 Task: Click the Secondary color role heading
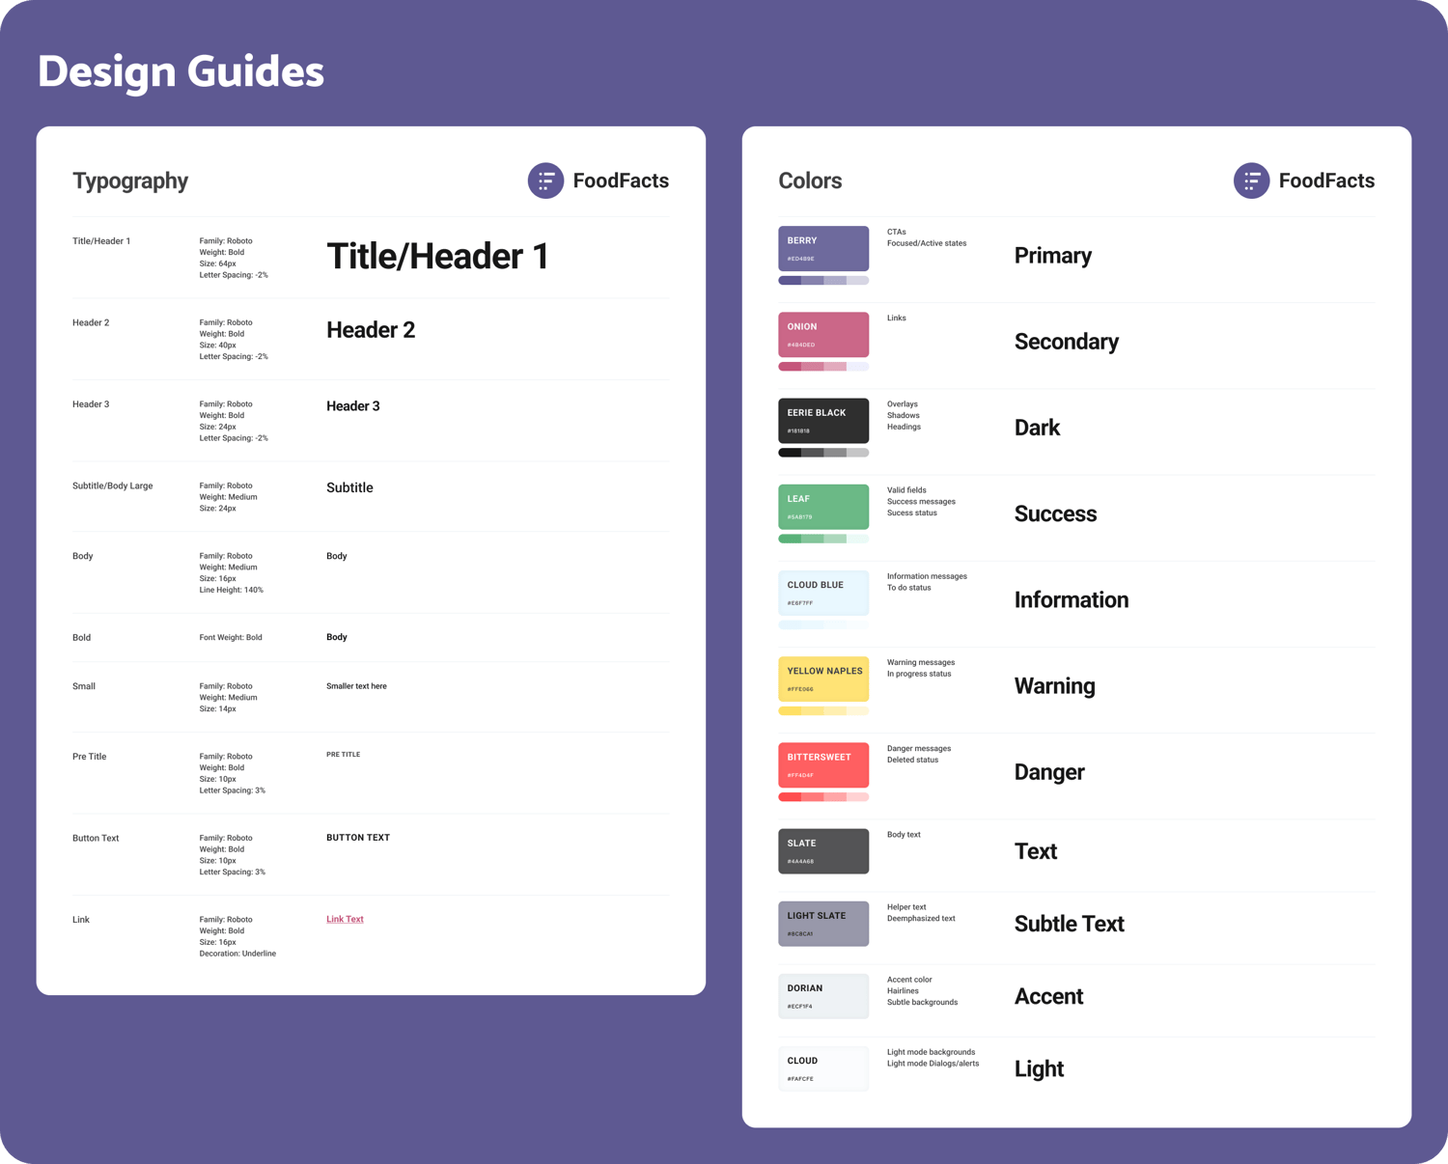point(1067,342)
